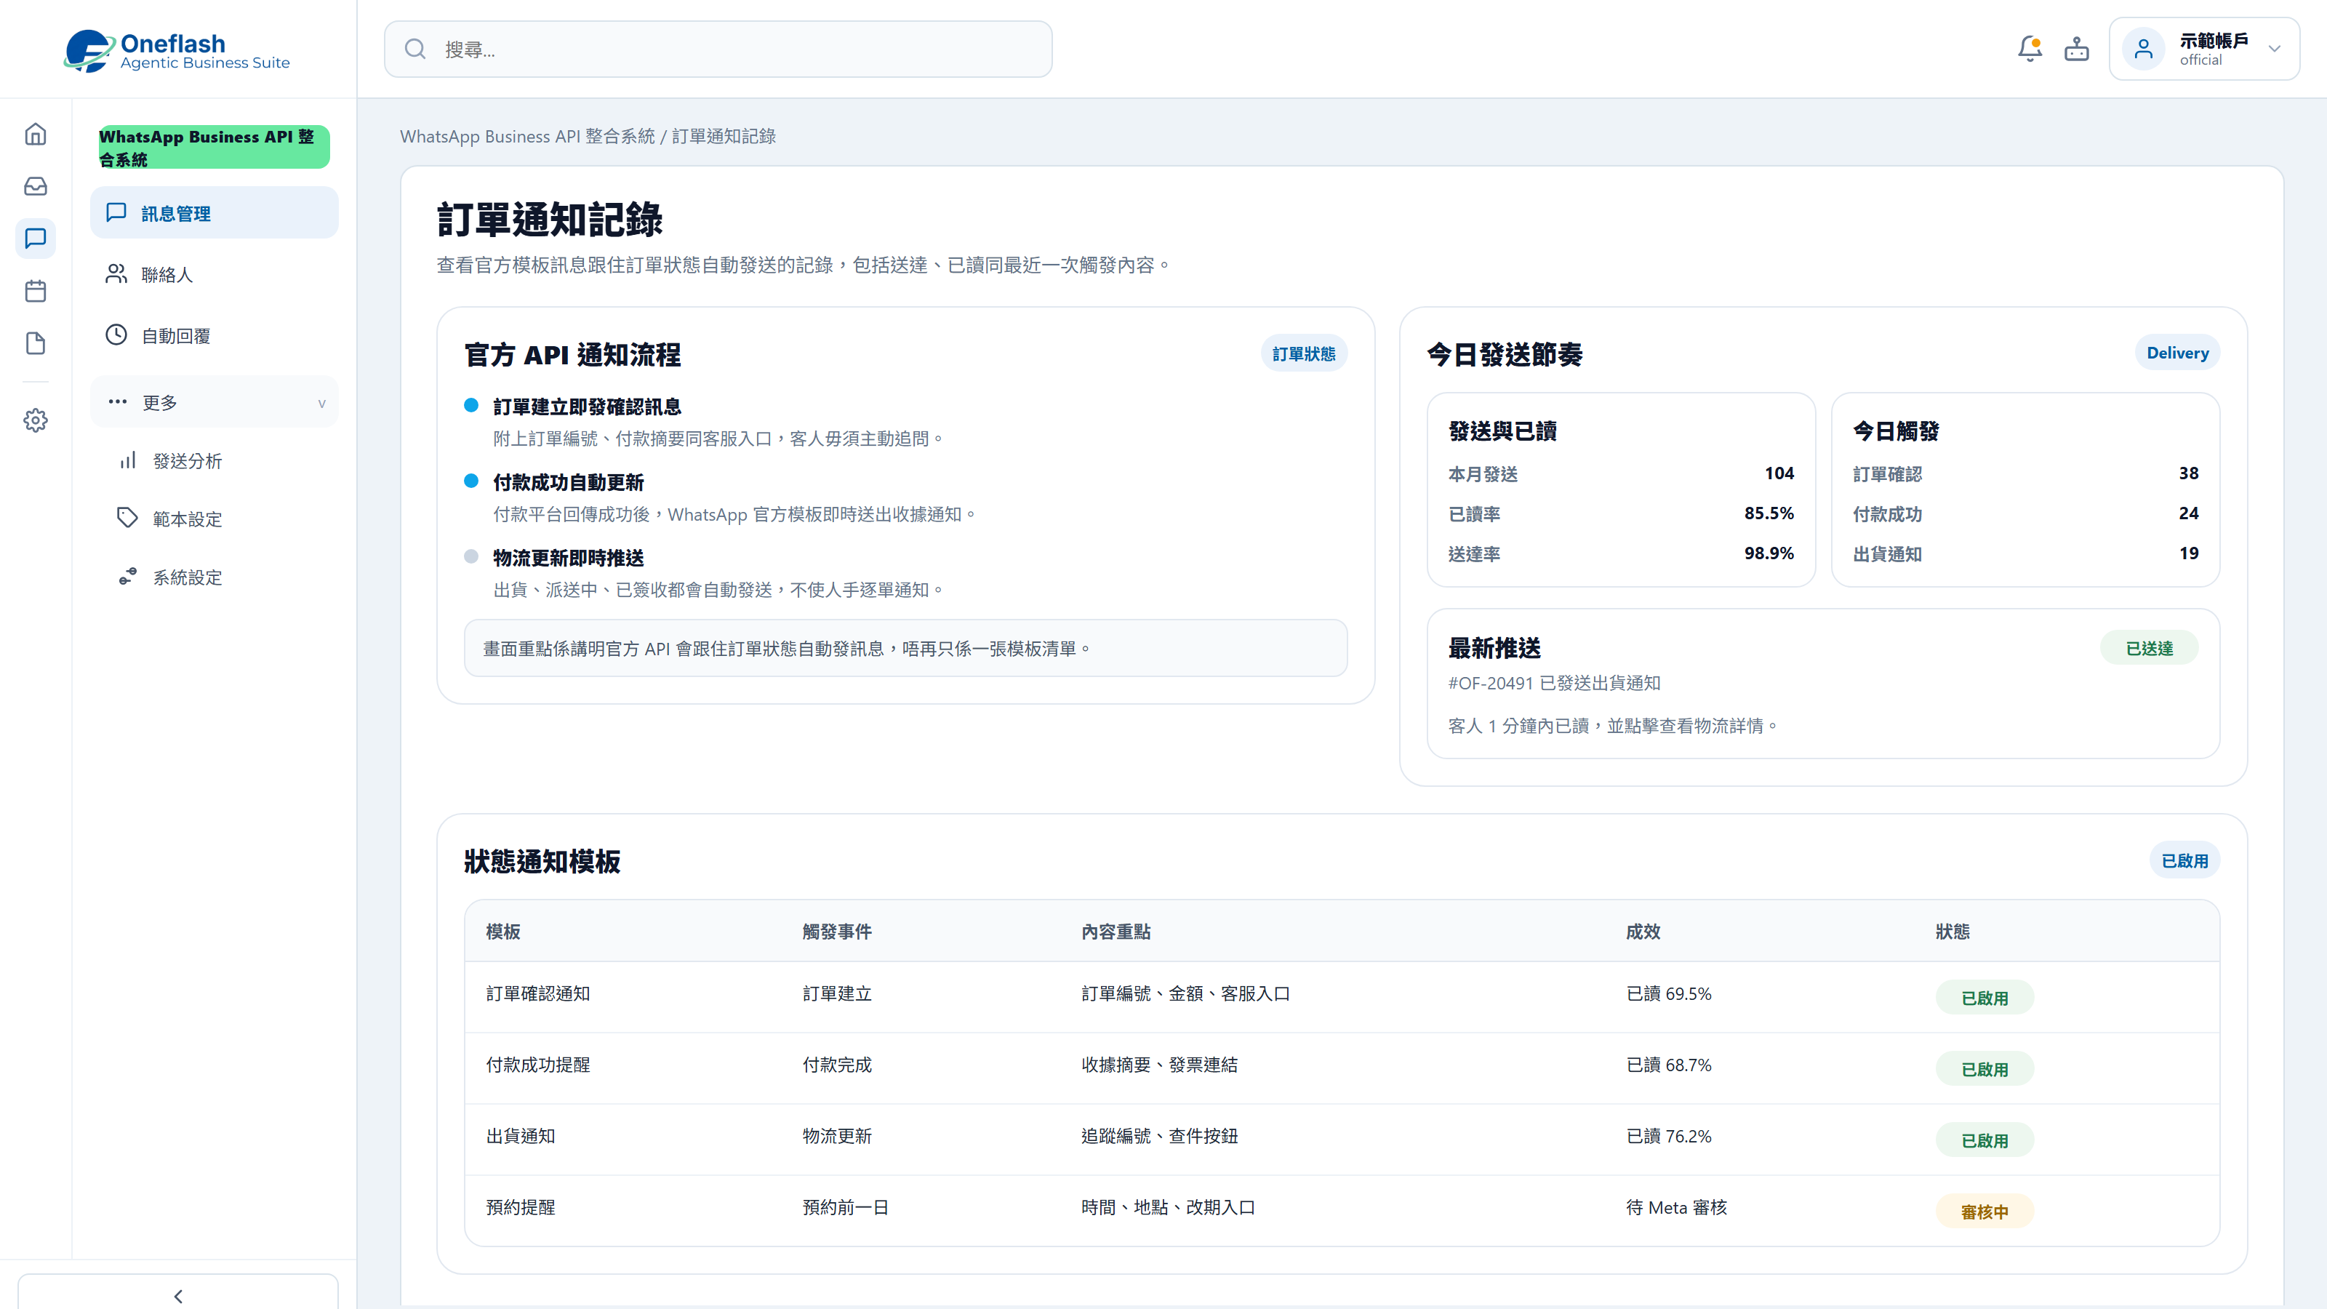2327x1309 pixels.
Task: Click the 發送分析 bar chart icon
Action: coord(127,461)
